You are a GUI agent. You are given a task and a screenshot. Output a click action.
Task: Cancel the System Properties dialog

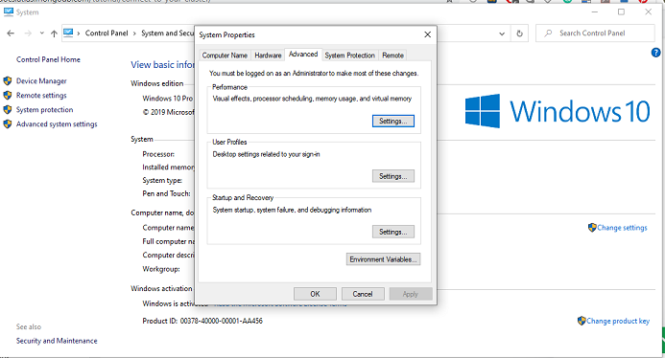pos(363,294)
